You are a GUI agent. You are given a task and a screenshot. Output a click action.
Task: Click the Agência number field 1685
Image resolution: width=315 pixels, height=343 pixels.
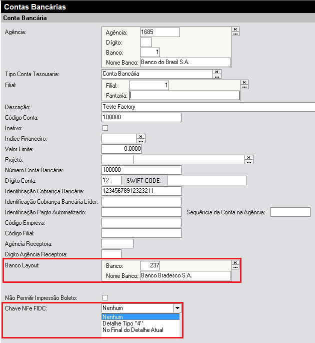pyautogui.click(x=160, y=32)
